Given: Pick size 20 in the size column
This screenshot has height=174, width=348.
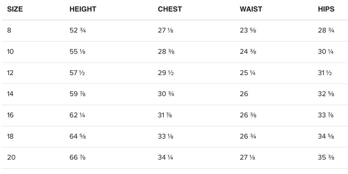Looking at the screenshot, I should click(x=11, y=158).
